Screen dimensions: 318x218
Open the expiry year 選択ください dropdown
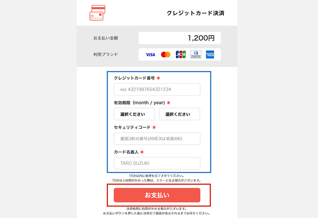(x=179, y=114)
